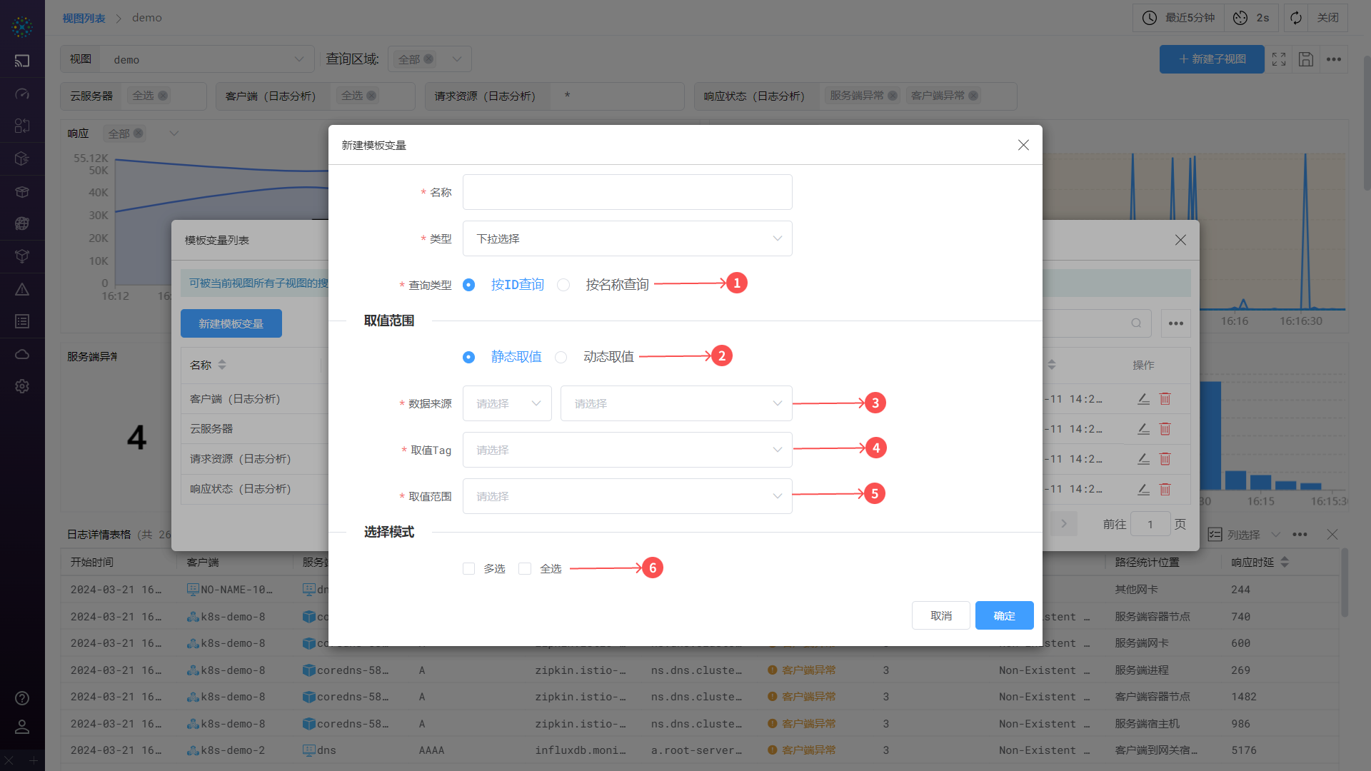1371x771 pixels.
Task: Open help question mark icon
Action: [22, 698]
